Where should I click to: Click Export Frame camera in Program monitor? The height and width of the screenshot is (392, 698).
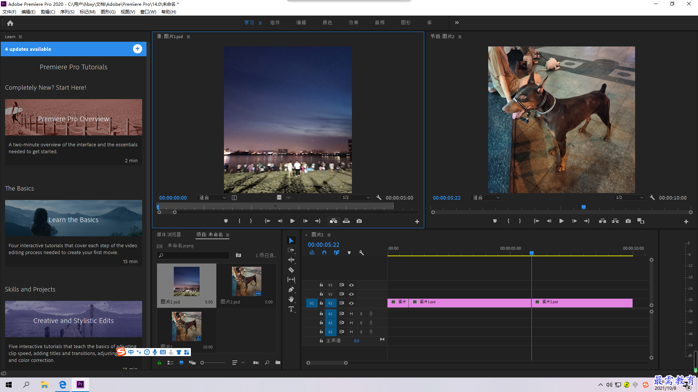pos(628,221)
